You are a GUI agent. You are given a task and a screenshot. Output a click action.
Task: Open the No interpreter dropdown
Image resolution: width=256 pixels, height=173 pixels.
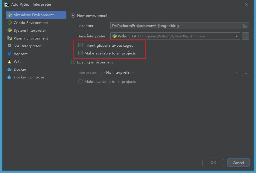click(x=170, y=72)
